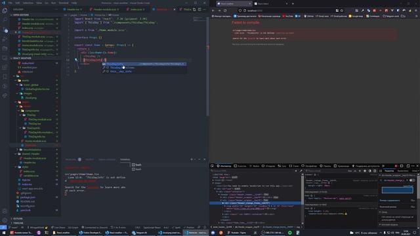Click the notification bell in VS Code status bar

(x=205, y=227)
